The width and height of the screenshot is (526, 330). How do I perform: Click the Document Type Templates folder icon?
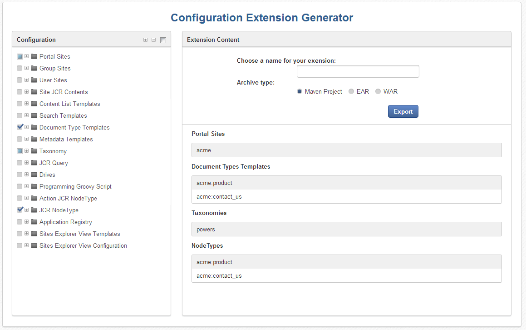pyautogui.click(x=34, y=127)
